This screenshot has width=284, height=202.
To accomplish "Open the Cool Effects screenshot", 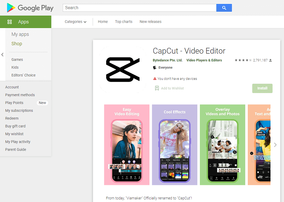I will [x=175, y=145].
